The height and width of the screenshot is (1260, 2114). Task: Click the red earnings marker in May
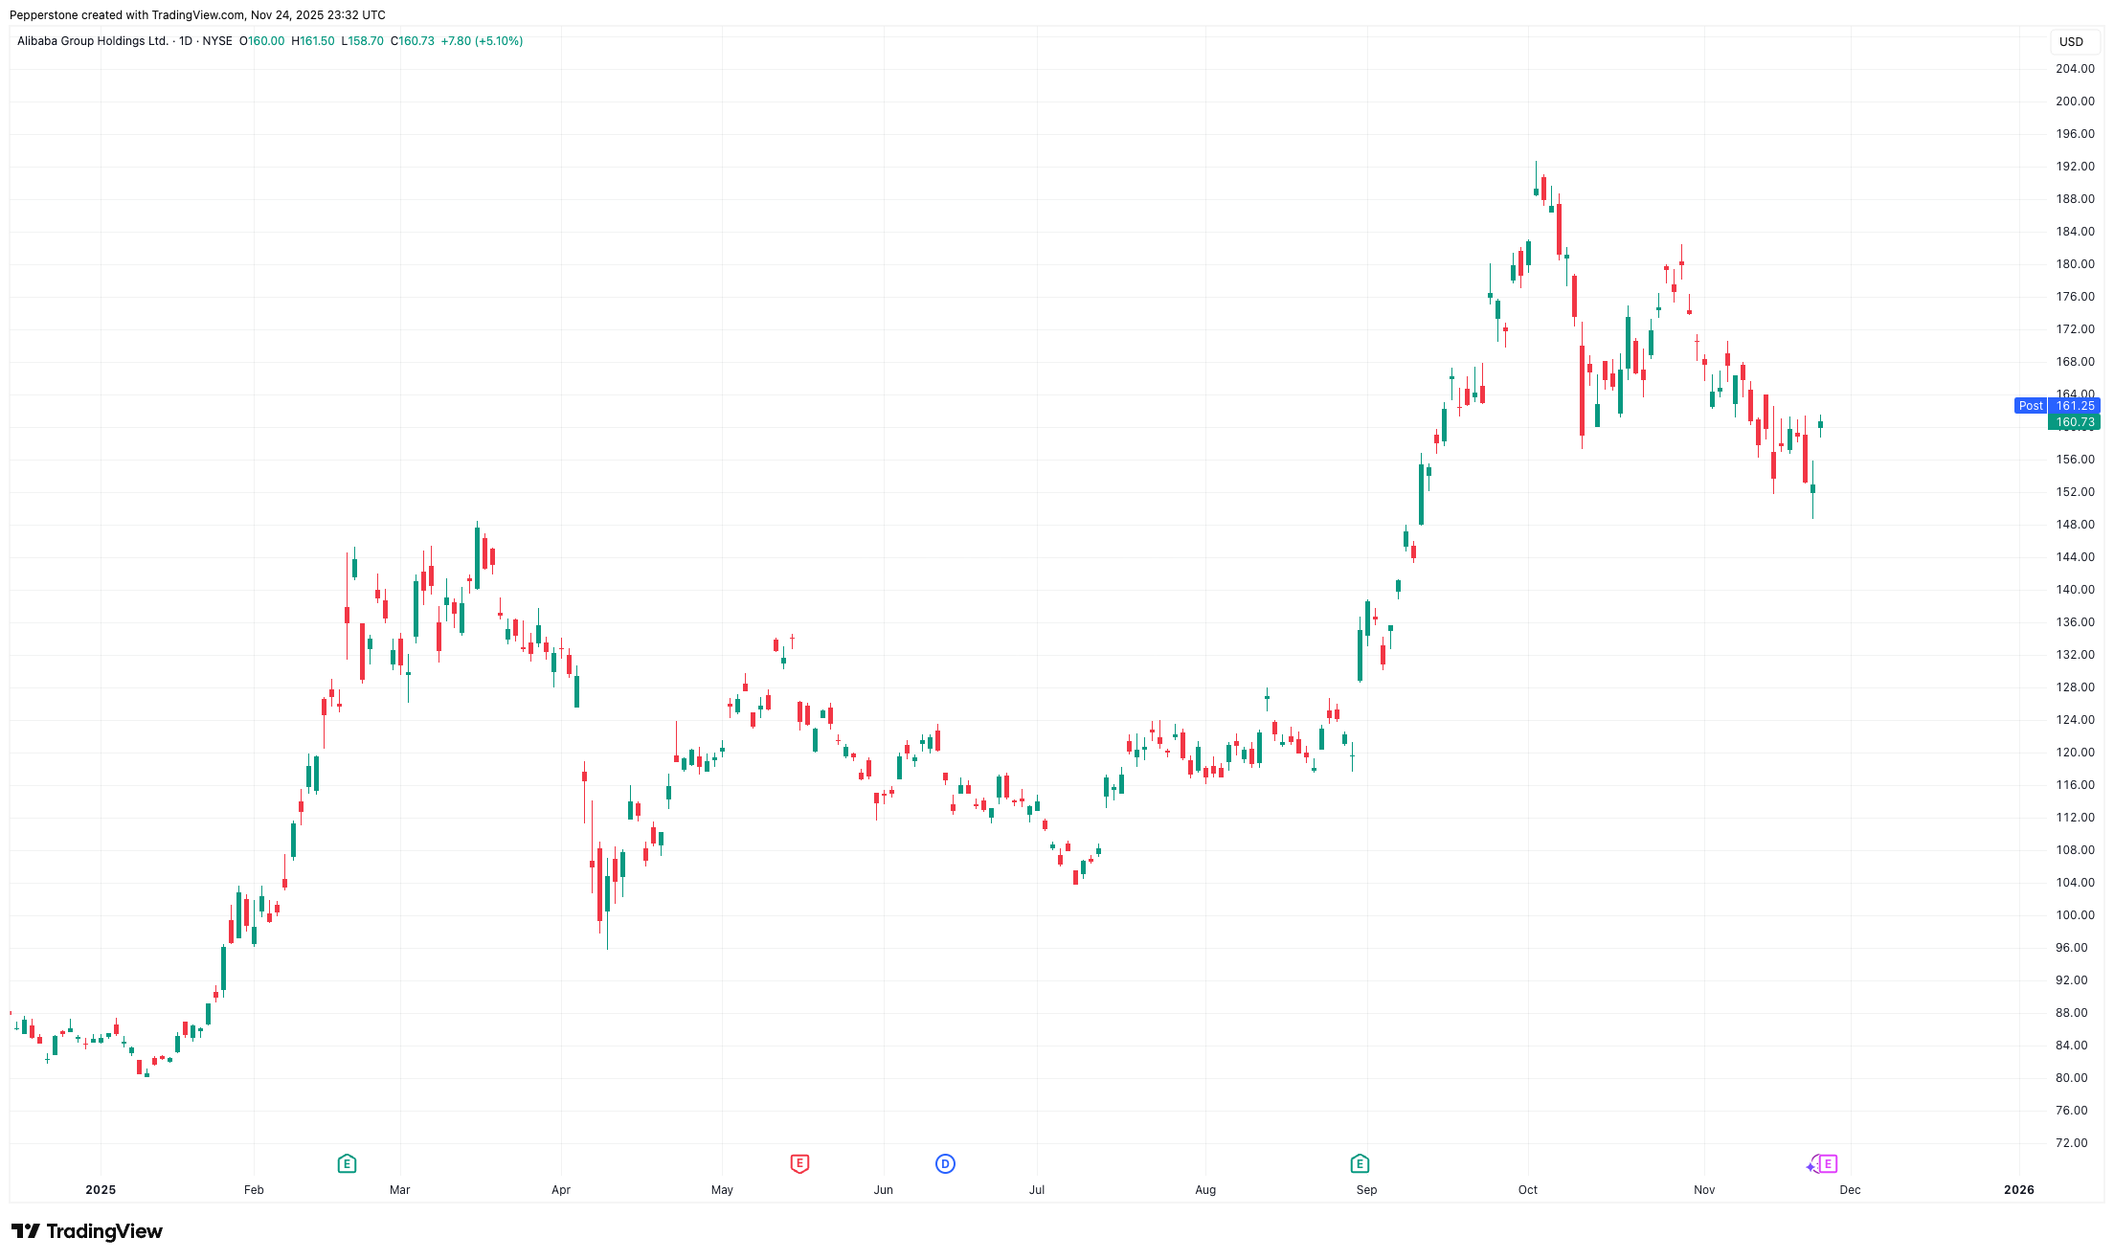click(799, 1163)
